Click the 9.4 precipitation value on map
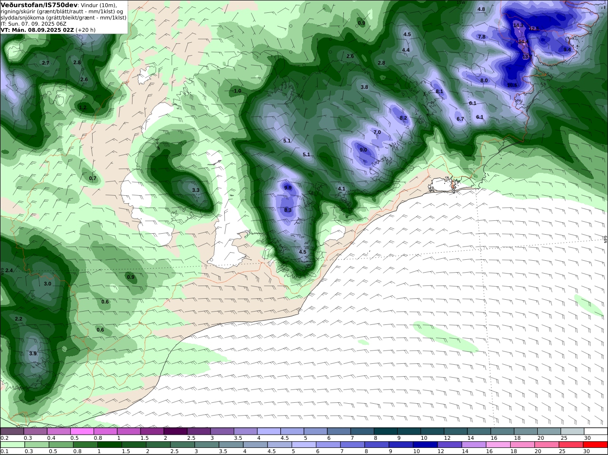Viewport: 608px width, 455px height. 567,49
